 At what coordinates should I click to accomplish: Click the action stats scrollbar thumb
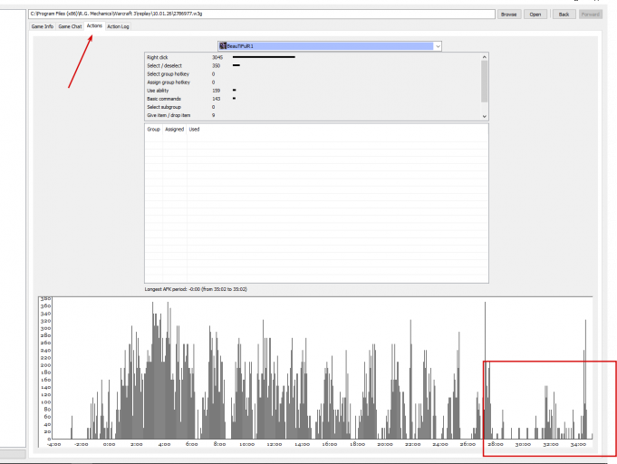[x=484, y=81]
